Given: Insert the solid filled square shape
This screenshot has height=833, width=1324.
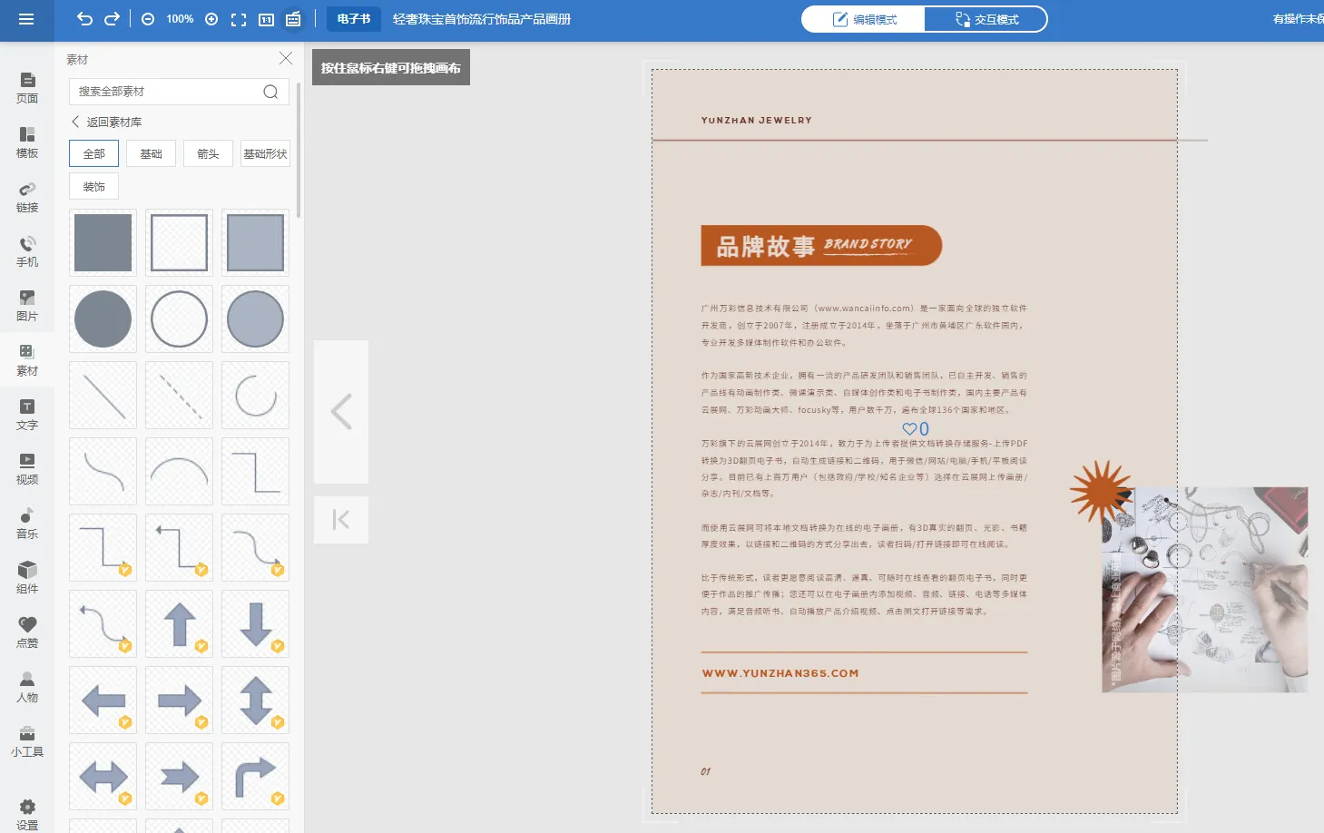Looking at the screenshot, I should click(103, 242).
